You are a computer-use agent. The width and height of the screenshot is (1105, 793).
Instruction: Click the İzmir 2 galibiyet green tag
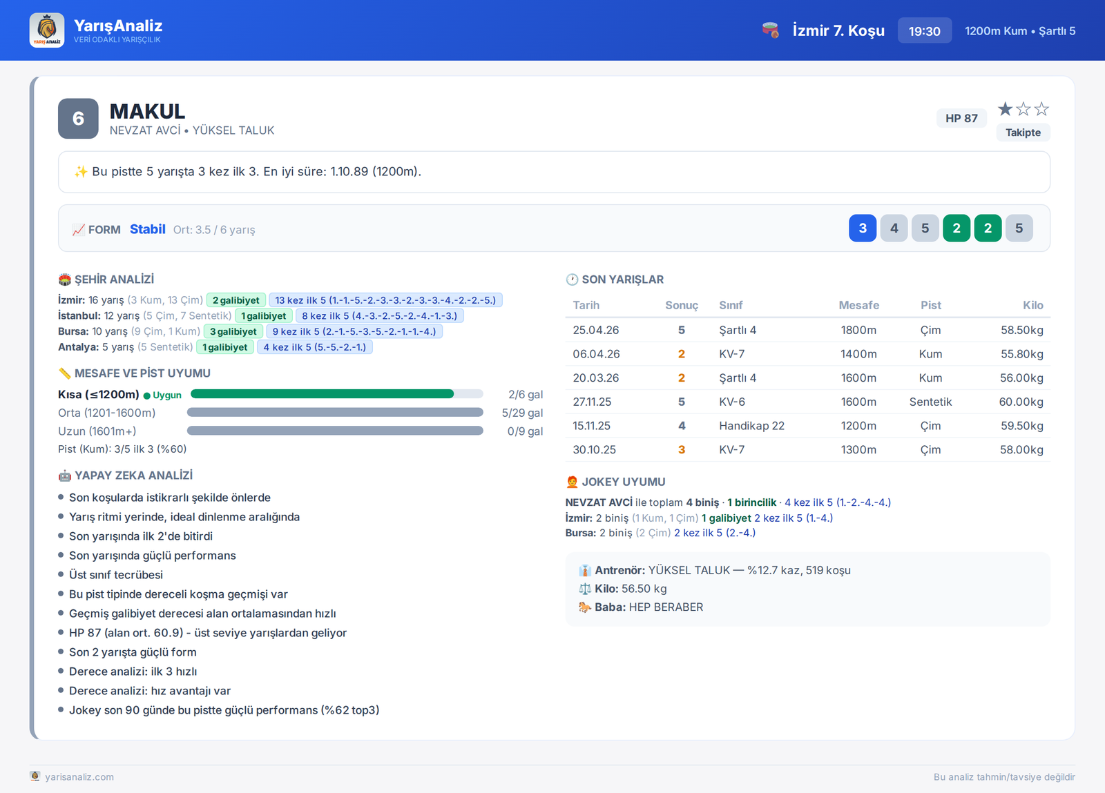(236, 300)
